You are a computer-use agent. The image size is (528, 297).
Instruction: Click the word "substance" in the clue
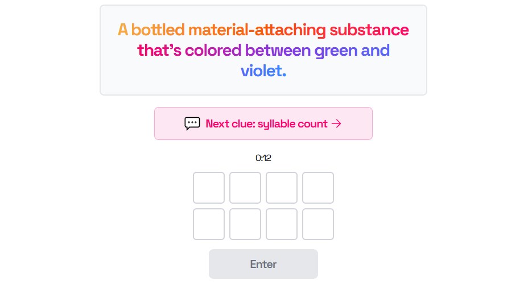pyautogui.click(x=369, y=30)
